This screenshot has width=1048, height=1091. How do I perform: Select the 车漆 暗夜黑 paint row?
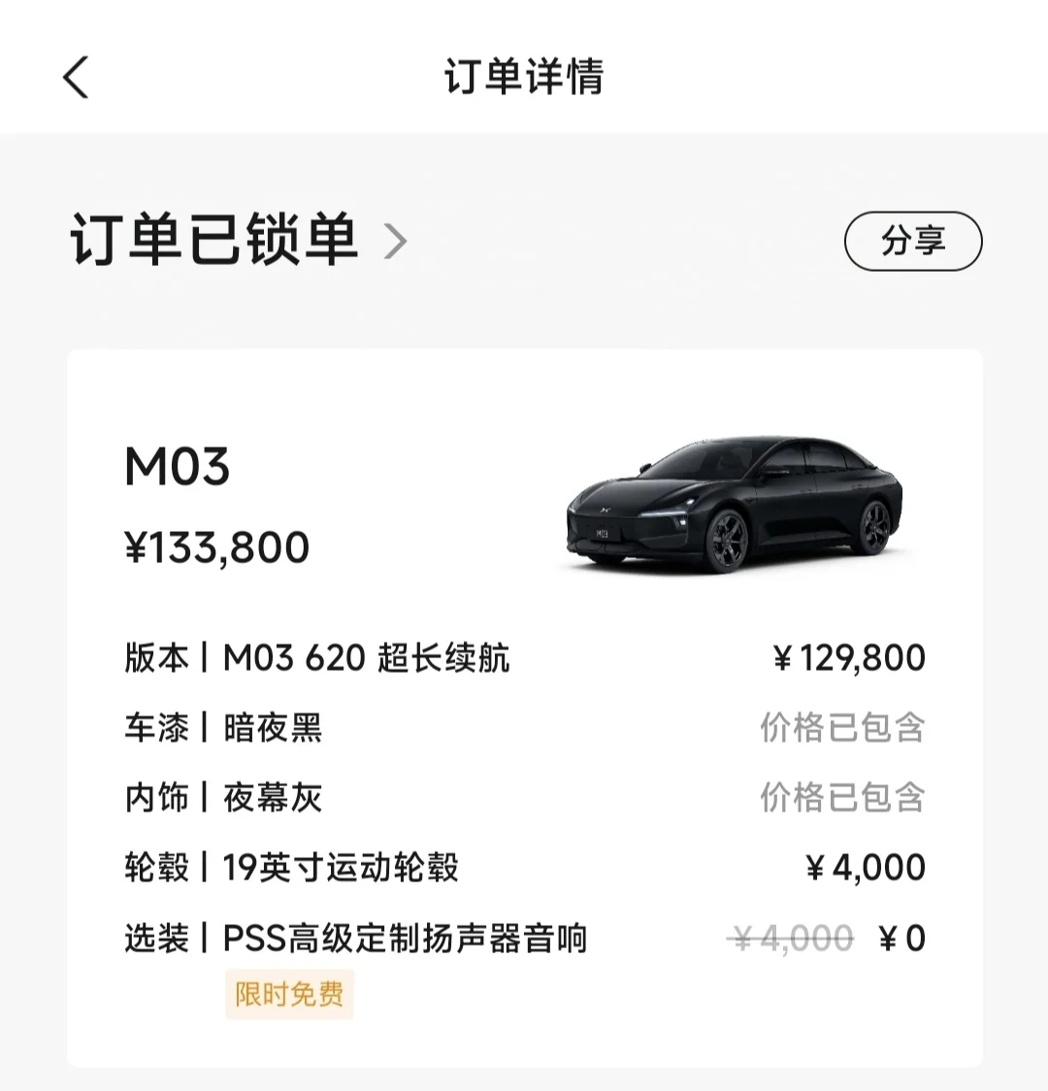tap(525, 728)
